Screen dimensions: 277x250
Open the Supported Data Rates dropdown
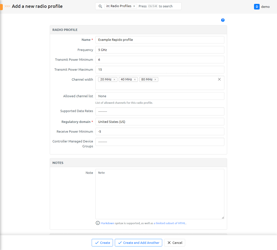click(160, 111)
